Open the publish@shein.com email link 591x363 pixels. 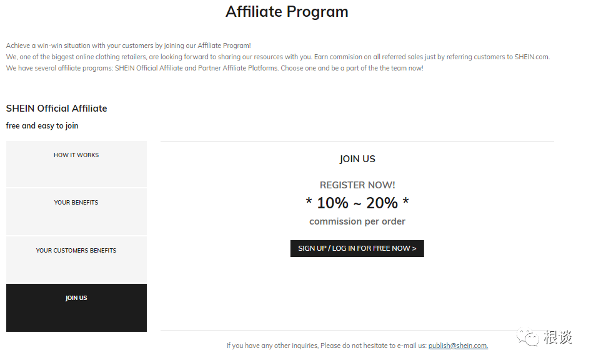point(458,346)
